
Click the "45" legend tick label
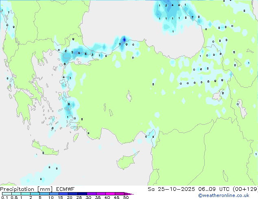click(x=116, y=197)
